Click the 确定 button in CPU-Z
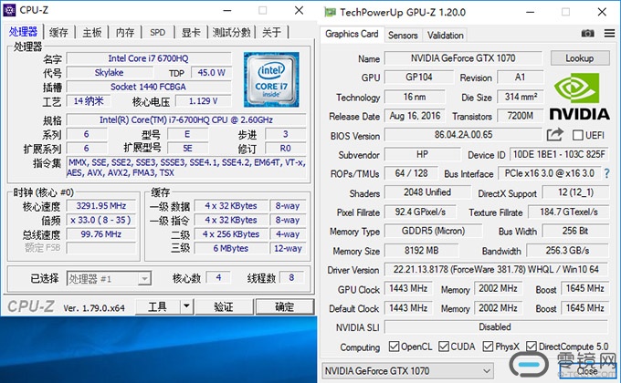 coord(285,306)
